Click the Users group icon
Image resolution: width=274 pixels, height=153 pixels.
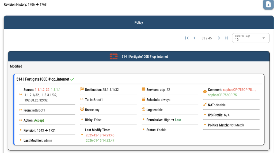pyautogui.click(x=82, y=109)
